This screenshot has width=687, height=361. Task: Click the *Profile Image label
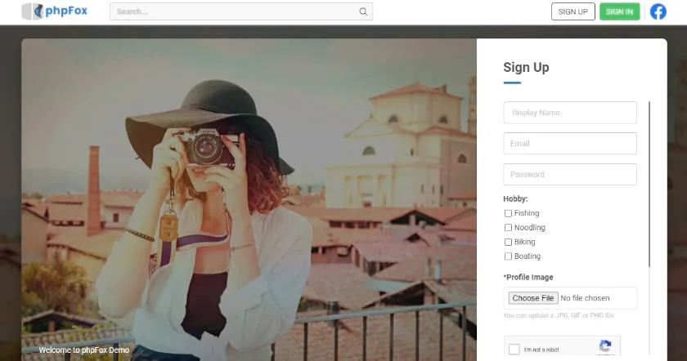coord(528,277)
